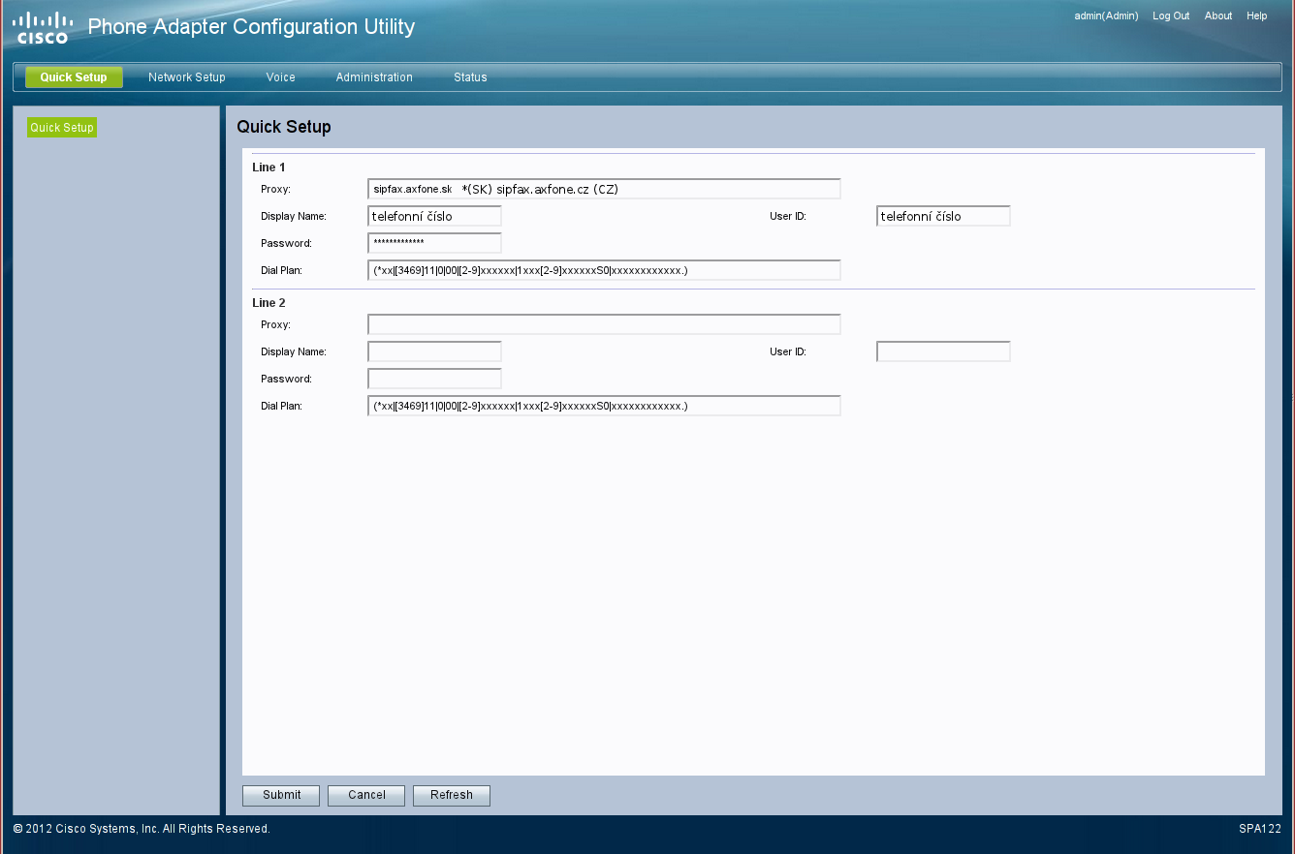Click the Line 1 Proxy field

[604, 189]
